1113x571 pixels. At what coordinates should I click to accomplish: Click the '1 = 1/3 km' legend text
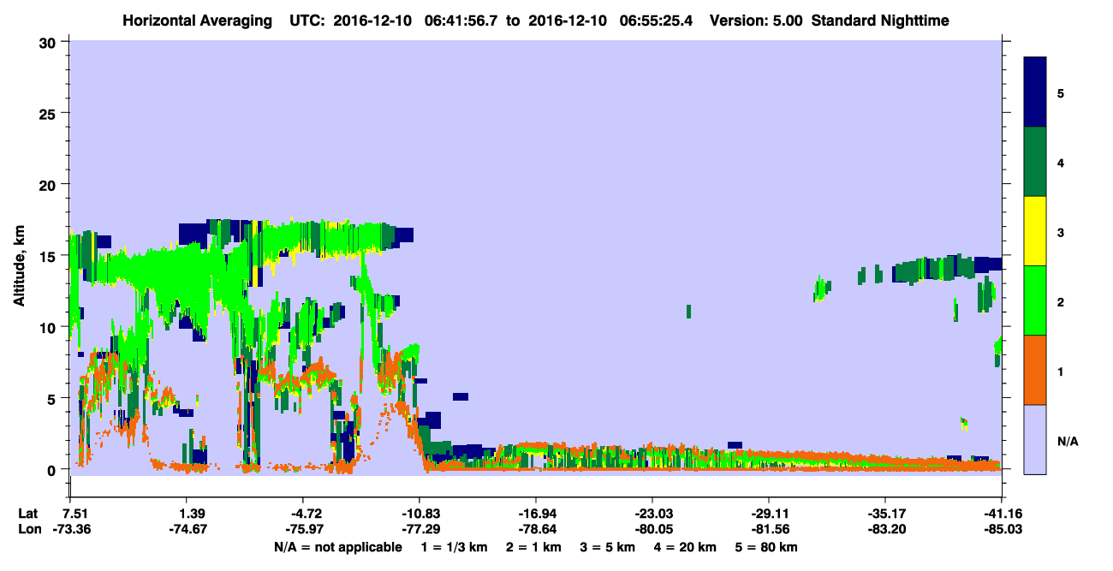(x=455, y=547)
